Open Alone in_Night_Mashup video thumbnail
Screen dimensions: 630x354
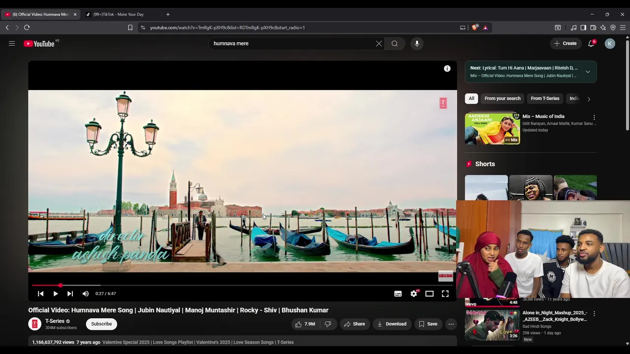(x=492, y=325)
